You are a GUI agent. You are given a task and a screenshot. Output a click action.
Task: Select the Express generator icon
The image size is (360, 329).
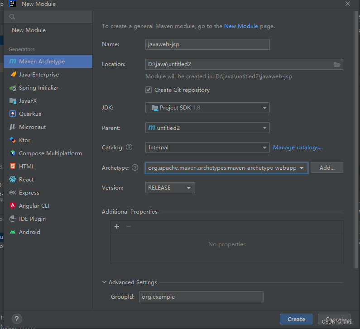[13, 192]
